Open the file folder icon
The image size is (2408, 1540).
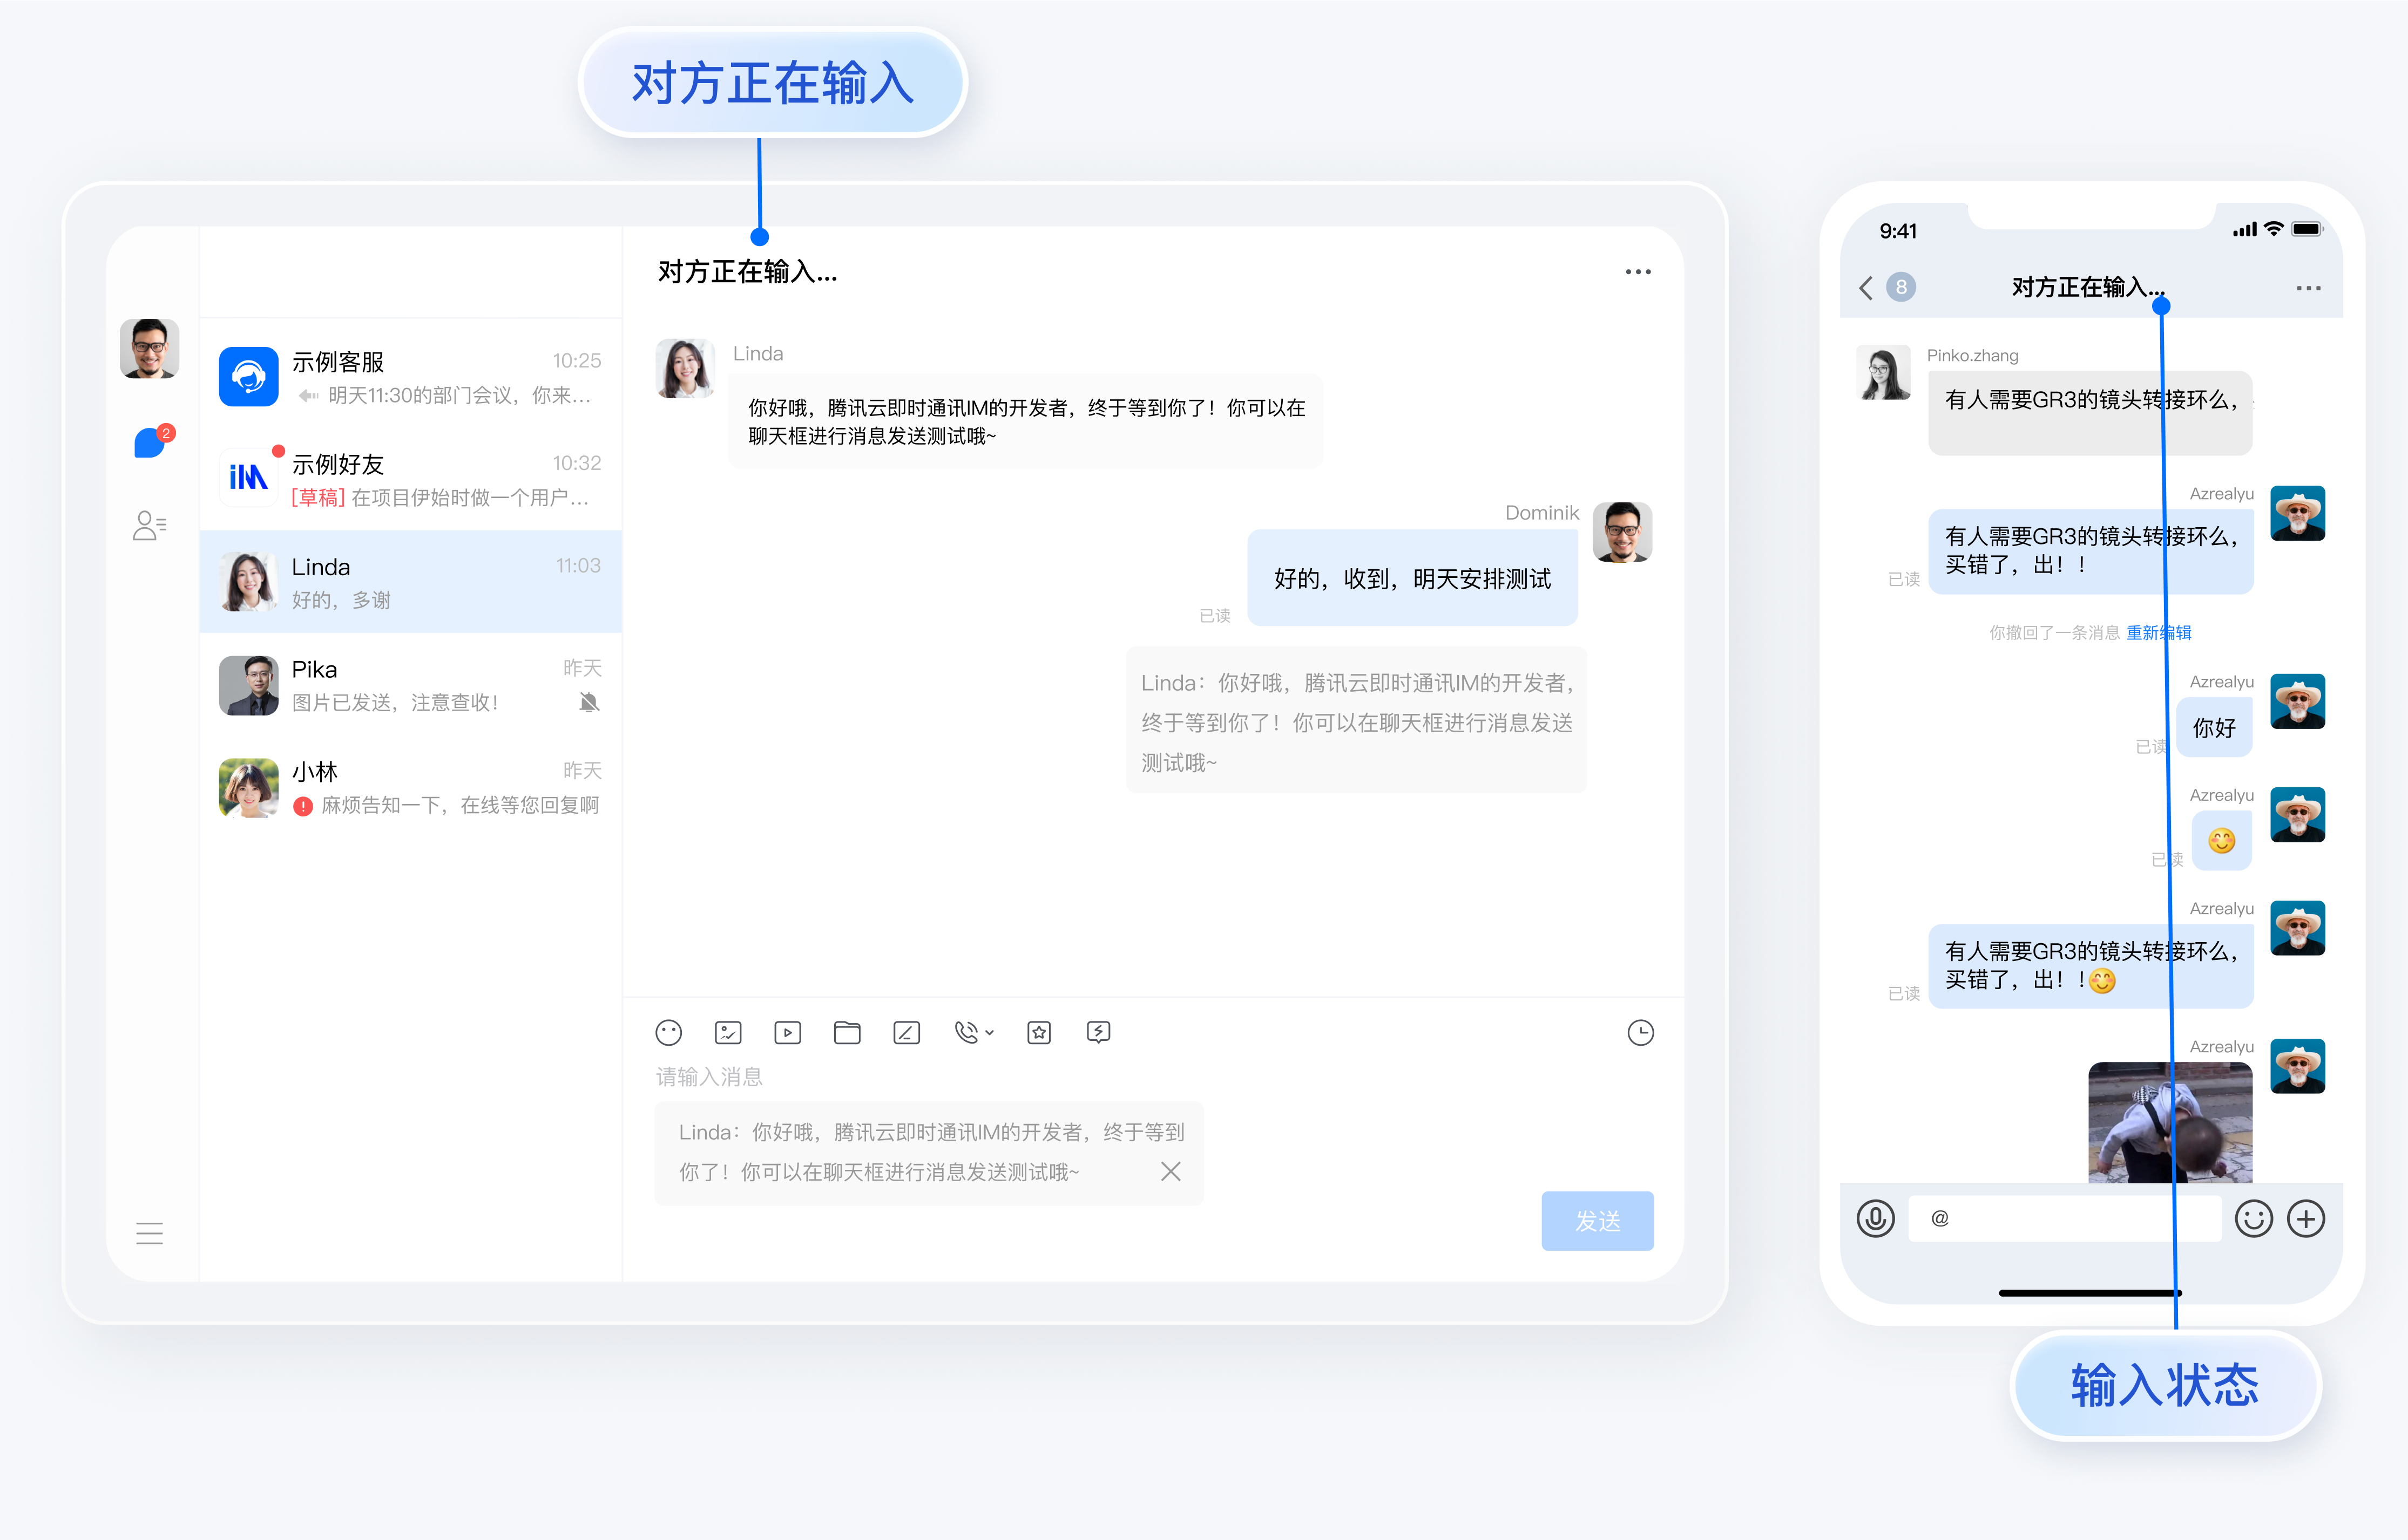pyautogui.click(x=847, y=1032)
